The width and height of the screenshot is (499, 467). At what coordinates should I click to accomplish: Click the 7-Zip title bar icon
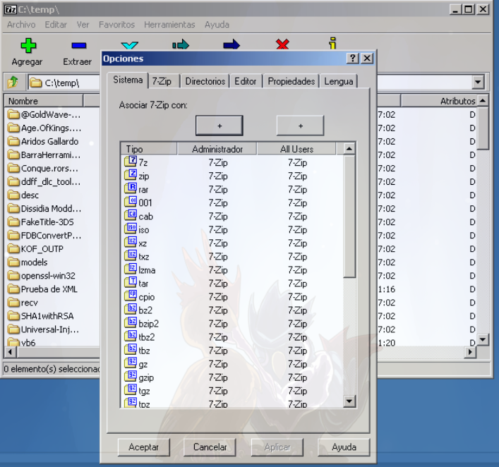(x=11, y=10)
